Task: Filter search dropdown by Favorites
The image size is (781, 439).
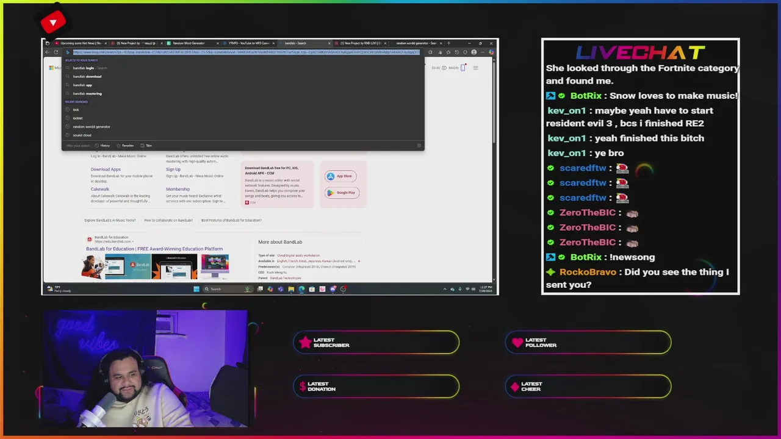Action: tap(125, 146)
